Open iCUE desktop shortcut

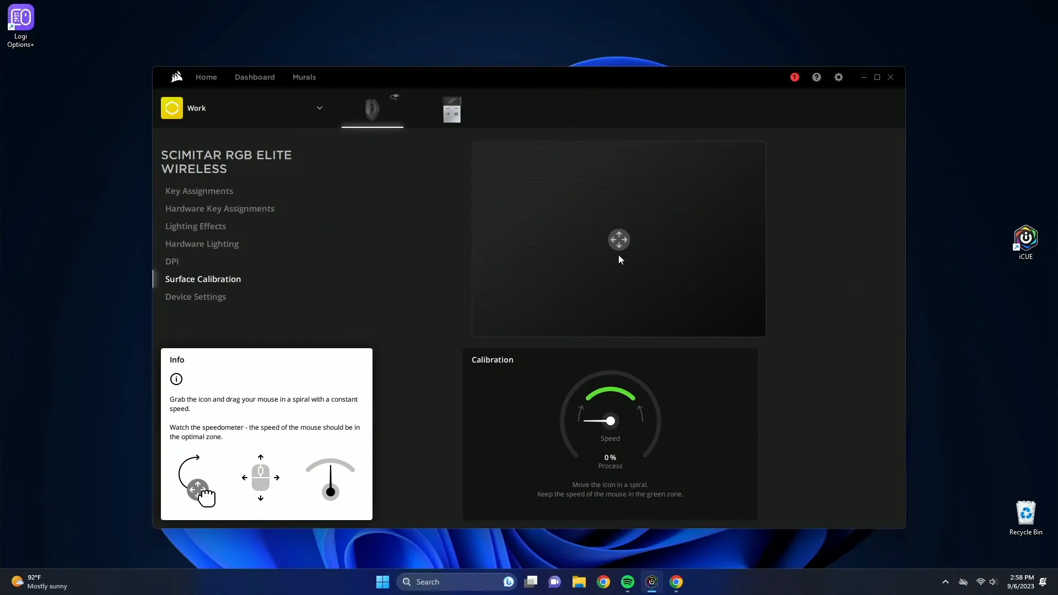(1025, 242)
